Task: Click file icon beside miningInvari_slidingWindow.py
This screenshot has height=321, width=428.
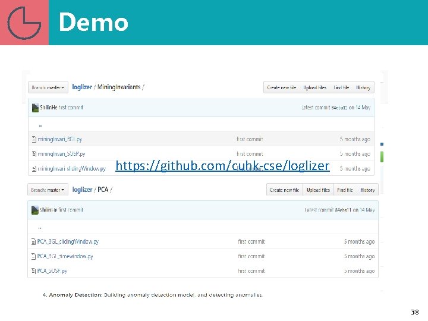Action: click(34, 169)
